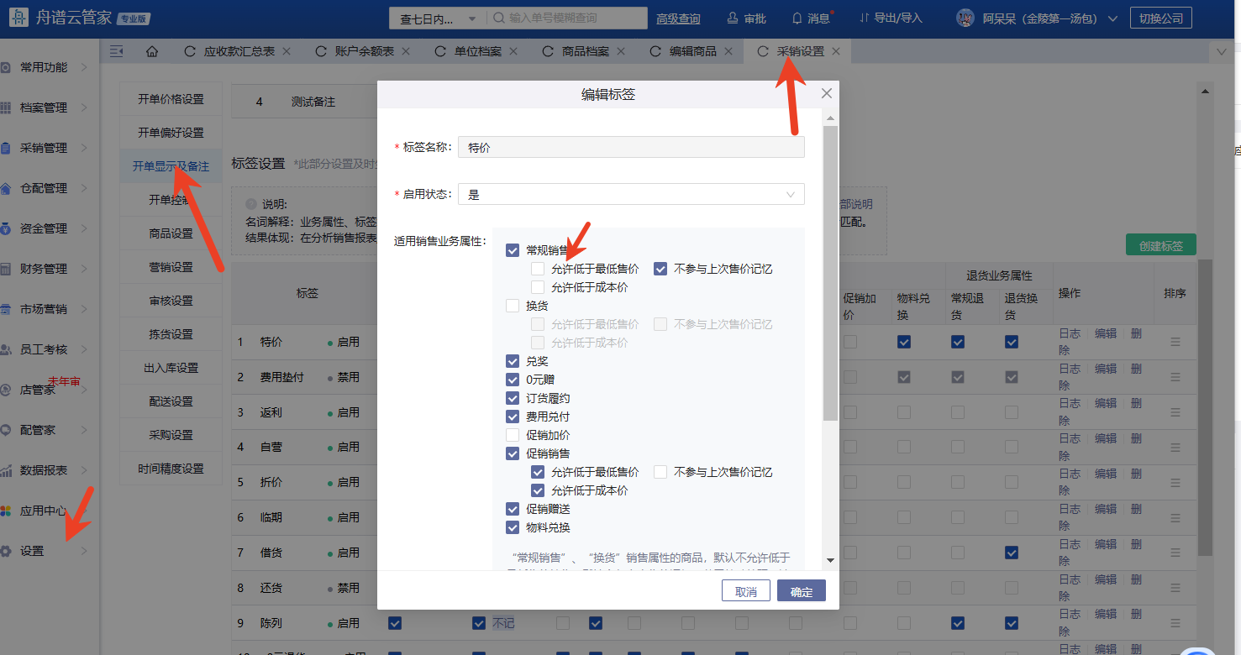Viewport: 1241px width, 655px height.
Task: Click the 确定 button
Action: [x=801, y=591]
